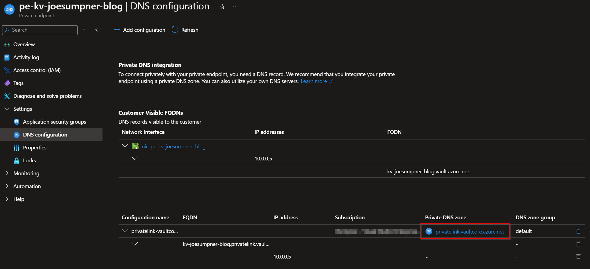Click the DNS private endpoint icon in header
Screen dimensions: 590x269
[9, 9]
